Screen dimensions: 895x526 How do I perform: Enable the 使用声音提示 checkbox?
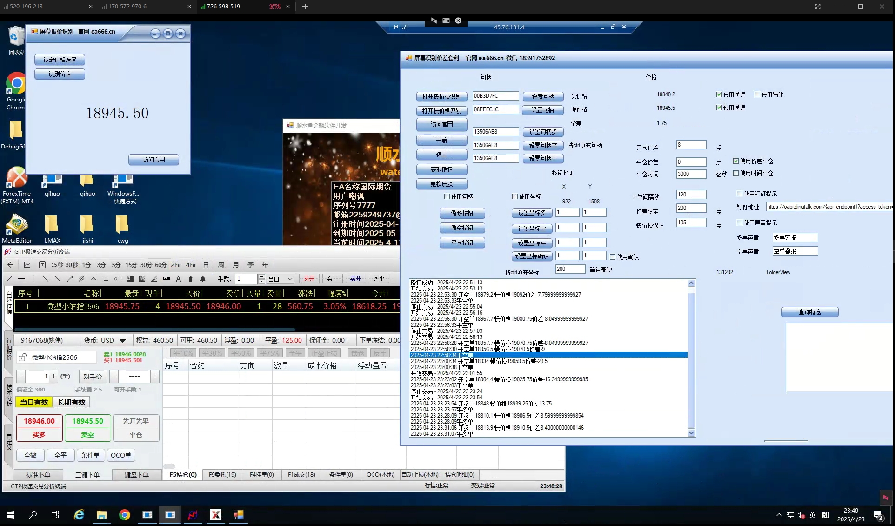(740, 223)
